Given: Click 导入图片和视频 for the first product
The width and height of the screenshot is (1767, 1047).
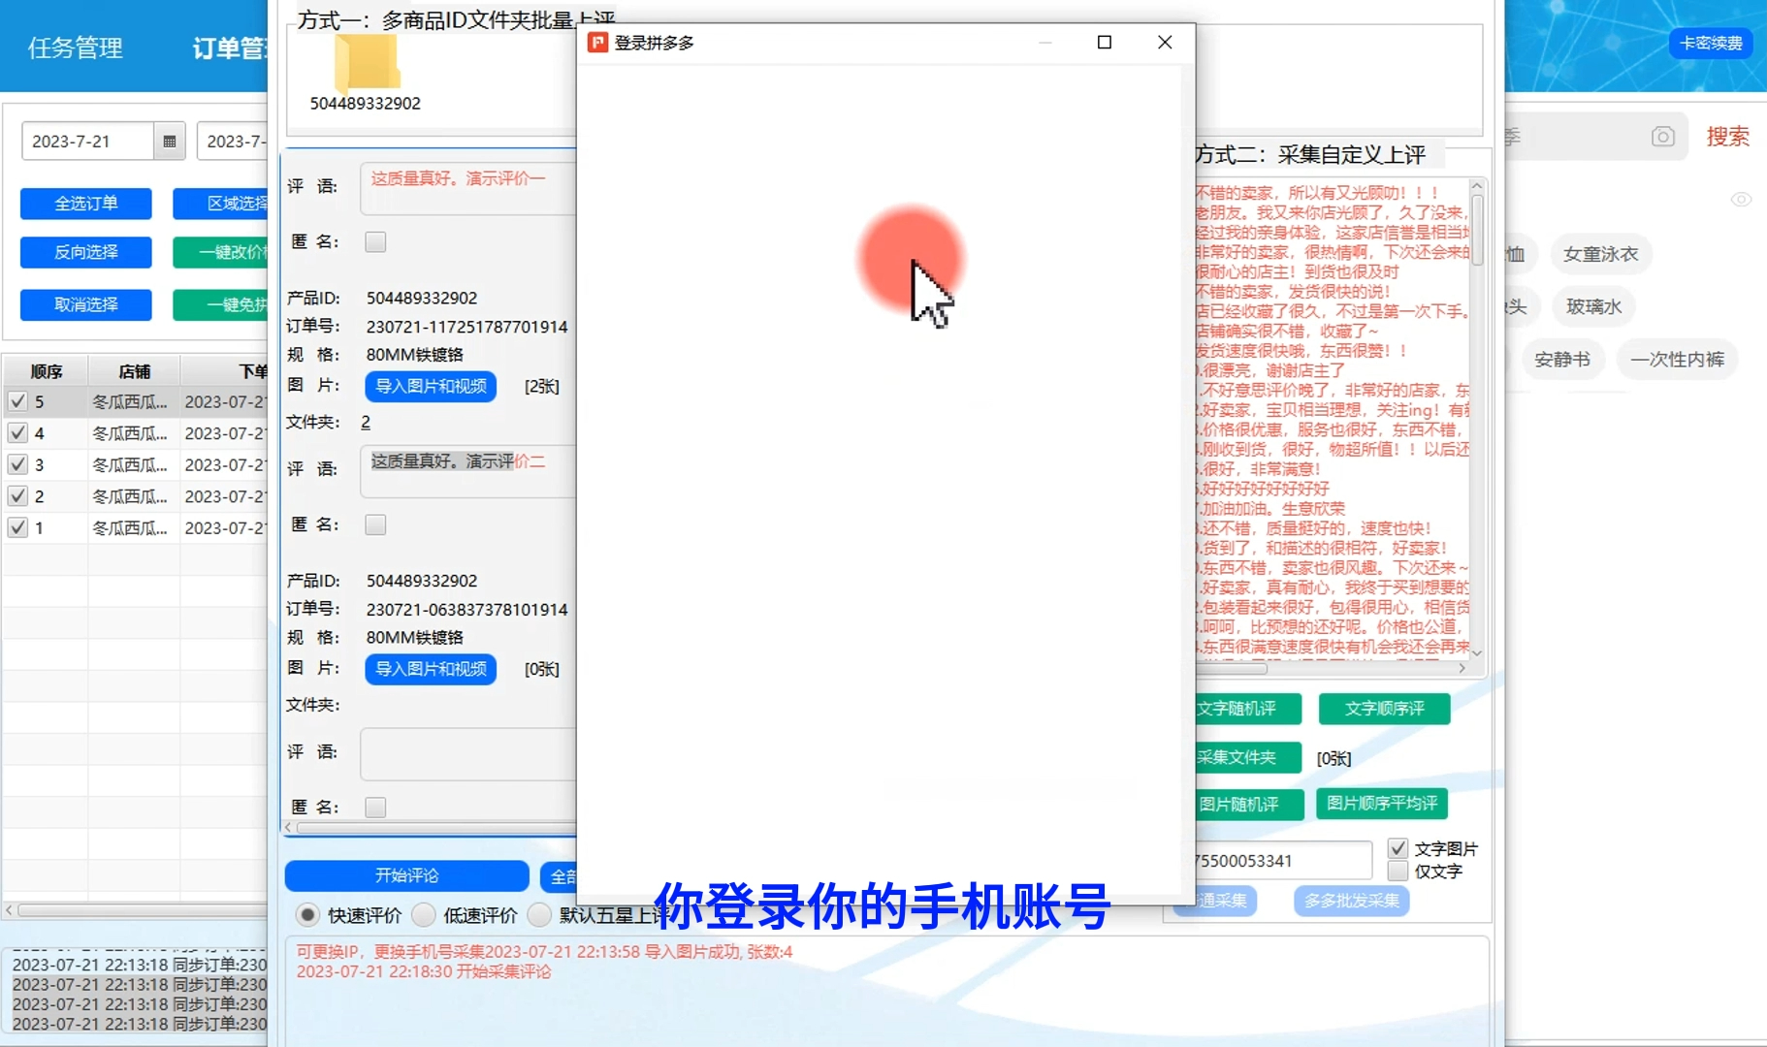Looking at the screenshot, I should click(430, 386).
